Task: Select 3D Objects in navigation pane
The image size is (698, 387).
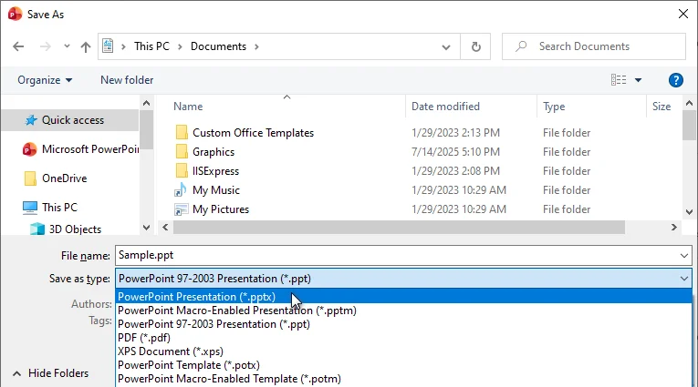Action: coord(75,229)
